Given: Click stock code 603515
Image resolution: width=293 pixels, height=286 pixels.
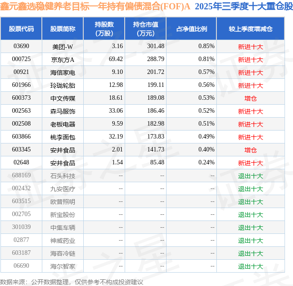Looking at the screenshot, I should point(21,201).
